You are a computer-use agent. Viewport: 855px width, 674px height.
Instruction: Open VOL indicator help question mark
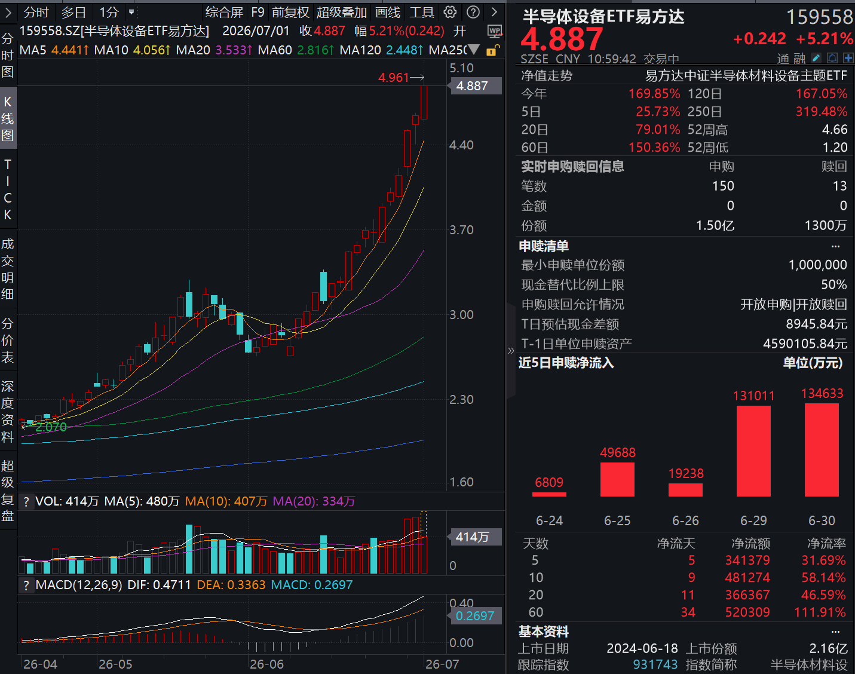tap(26, 502)
